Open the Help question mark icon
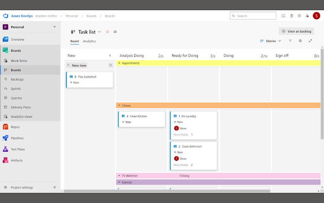 point(299,16)
